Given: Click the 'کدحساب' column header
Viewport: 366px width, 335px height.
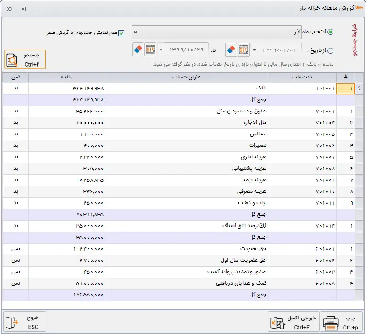Looking at the screenshot, I should [x=302, y=77].
